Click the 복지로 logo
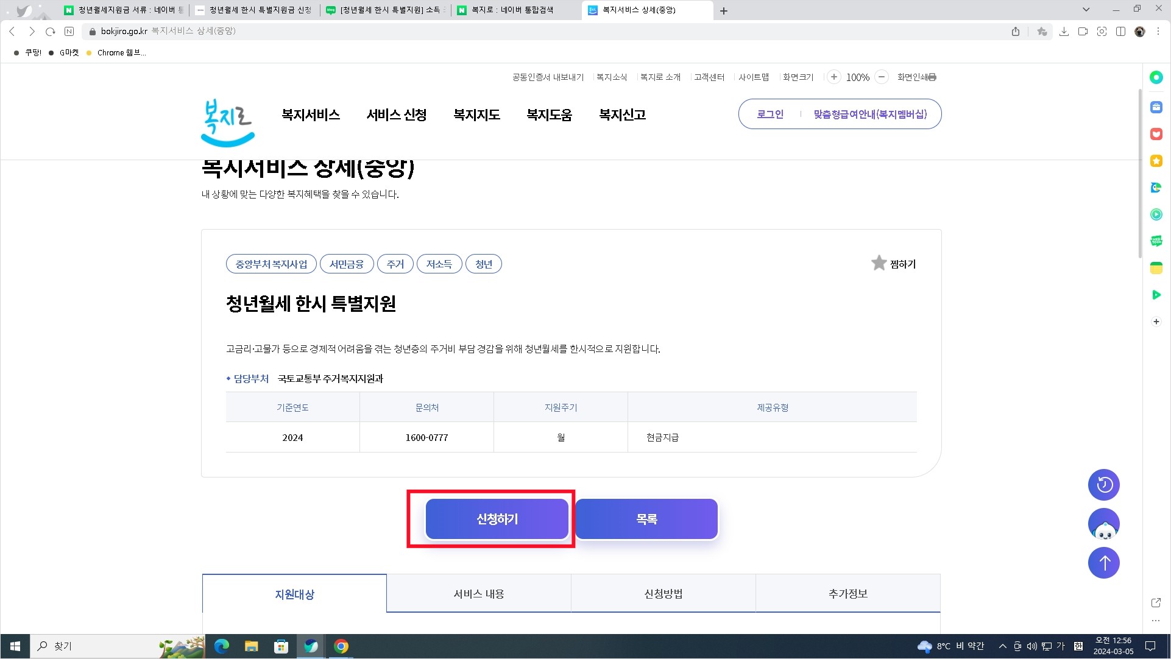1171x659 pixels. point(227,122)
